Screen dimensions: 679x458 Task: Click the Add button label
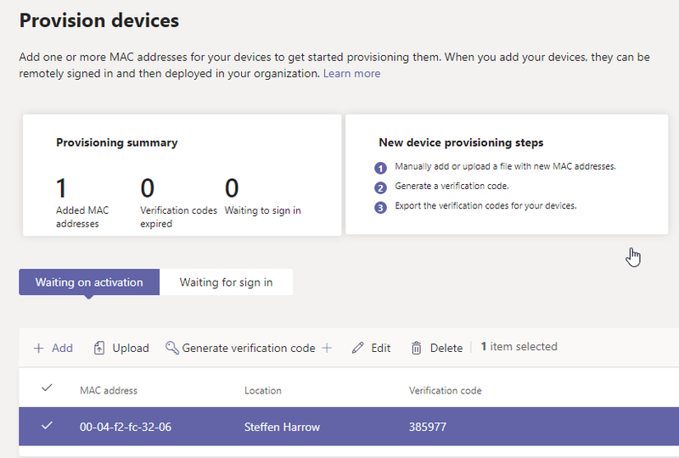pos(62,348)
